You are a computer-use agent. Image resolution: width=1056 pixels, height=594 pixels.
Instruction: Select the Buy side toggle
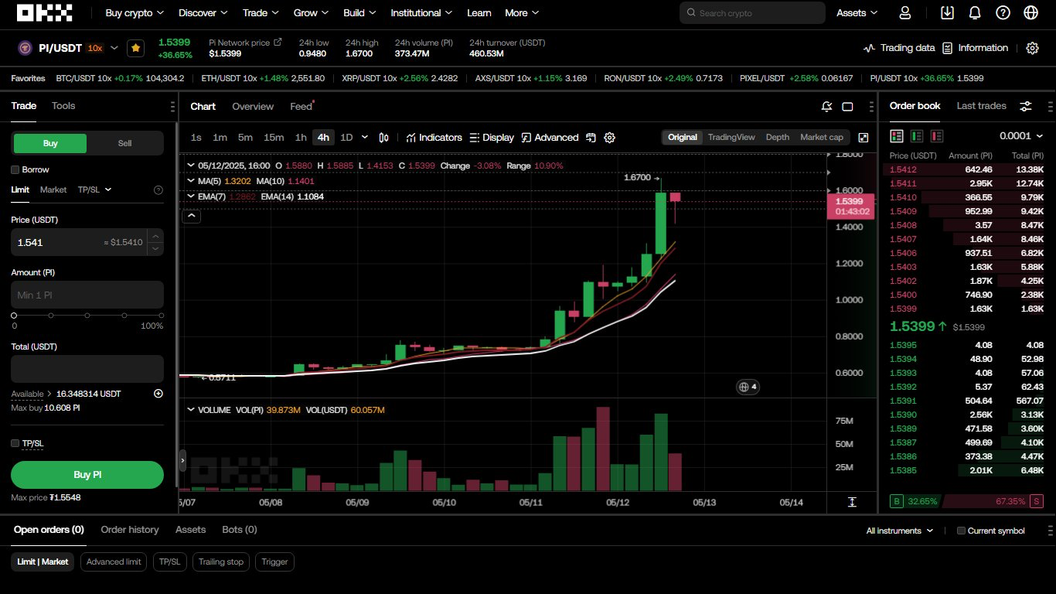pos(50,143)
